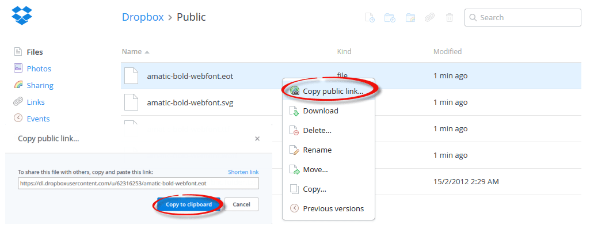Image resolution: width=590 pixels, height=232 pixels.
Task: Choose Download from context menu
Action: (x=329, y=111)
